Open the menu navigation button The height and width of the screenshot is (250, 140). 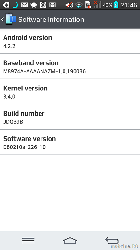pos(28,241)
